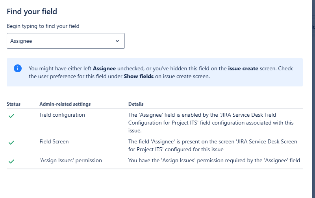
Task: Click the blue info icon in the banner
Action: coord(18,68)
